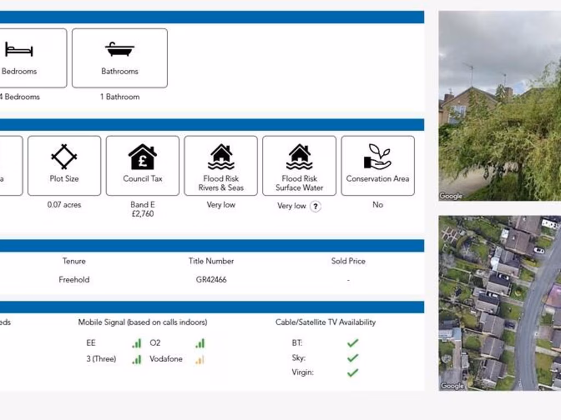Click the Vodafone signal strength bars
This screenshot has height=420, width=561.
200,359
